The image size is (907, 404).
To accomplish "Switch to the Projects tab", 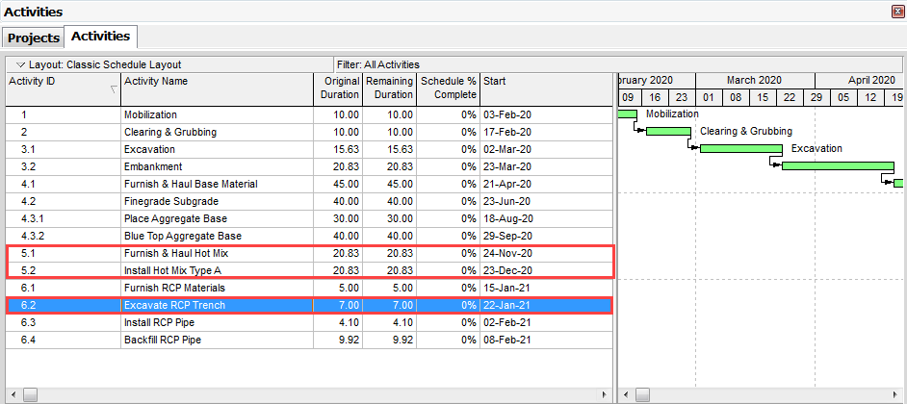I will [x=34, y=38].
